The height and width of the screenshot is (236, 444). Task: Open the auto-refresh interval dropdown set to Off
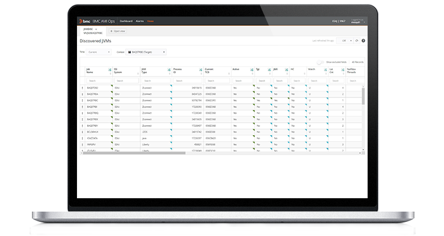tap(345, 41)
